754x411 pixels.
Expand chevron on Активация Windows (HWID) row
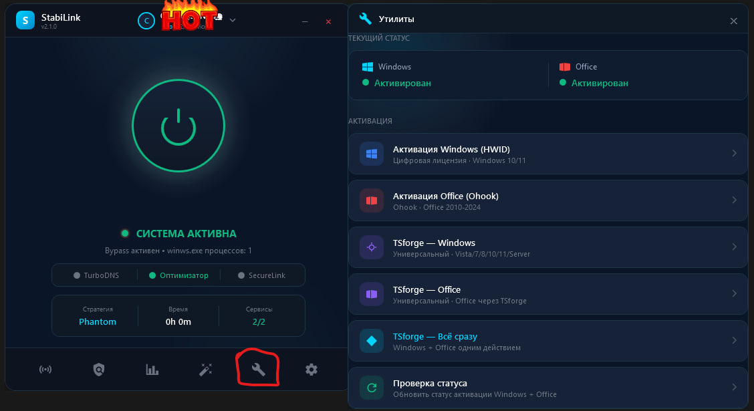(735, 153)
